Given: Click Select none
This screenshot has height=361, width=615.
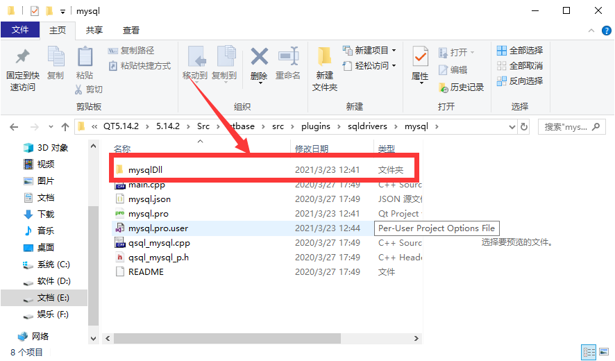Looking at the screenshot, I should 520,65.
